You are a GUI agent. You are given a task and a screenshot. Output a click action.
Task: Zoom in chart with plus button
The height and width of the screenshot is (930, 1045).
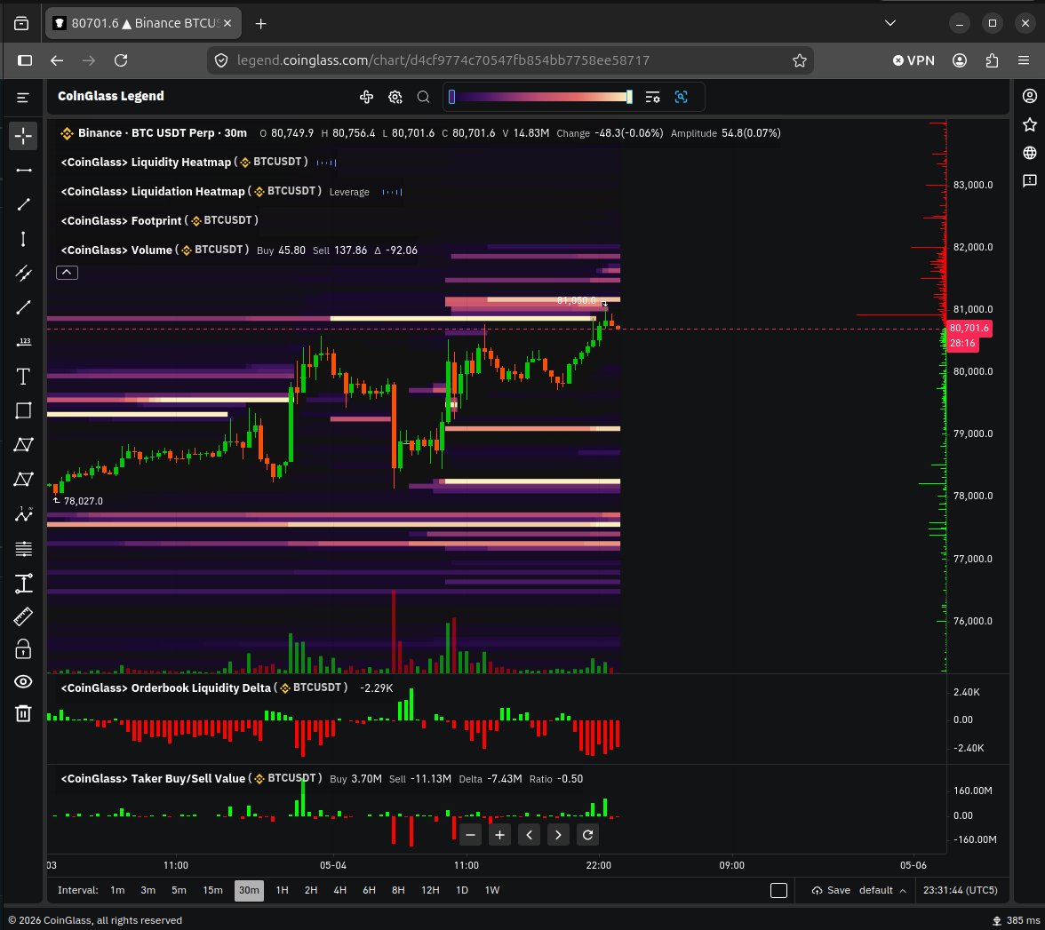point(499,835)
